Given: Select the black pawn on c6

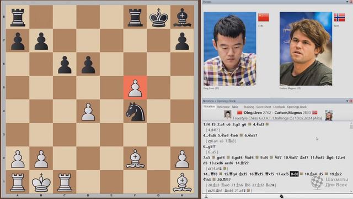Looking at the screenshot, I should click(65, 65).
